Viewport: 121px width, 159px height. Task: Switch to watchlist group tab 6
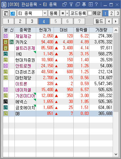pyautogui.click(x=67, y=21)
